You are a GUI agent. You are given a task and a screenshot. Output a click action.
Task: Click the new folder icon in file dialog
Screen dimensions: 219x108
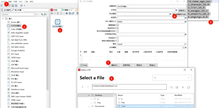coord(177,87)
